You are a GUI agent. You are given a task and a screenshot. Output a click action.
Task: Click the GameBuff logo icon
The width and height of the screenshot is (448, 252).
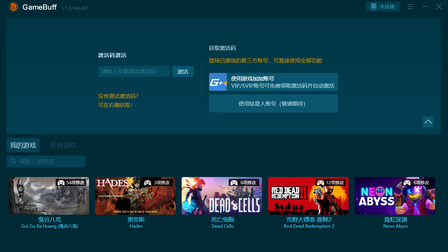pyautogui.click(x=13, y=7)
